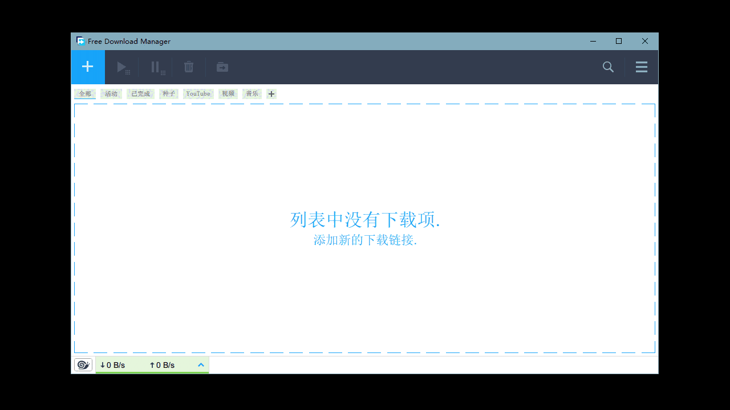Select the Resume downloads icon

(x=123, y=67)
